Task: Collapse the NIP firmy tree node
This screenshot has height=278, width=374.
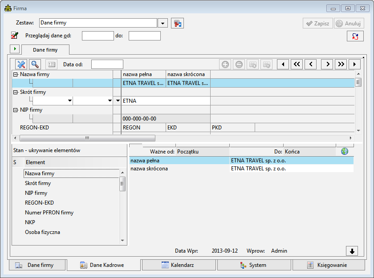Action: pyautogui.click(x=15, y=110)
